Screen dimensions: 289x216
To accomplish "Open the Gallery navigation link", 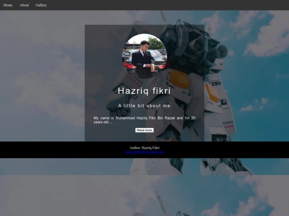I will pos(41,5).
